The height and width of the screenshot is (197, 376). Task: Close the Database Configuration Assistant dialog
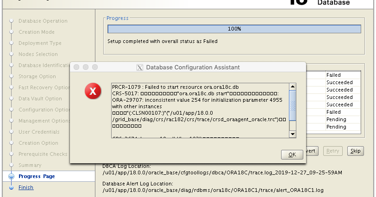[76, 67]
